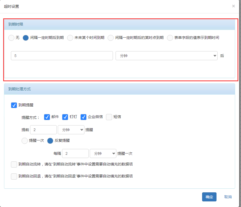The width and height of the screenshot is (241, 207).
Task: Click the 确定 button
Action: pyautogui.click(x=209, y=197)
